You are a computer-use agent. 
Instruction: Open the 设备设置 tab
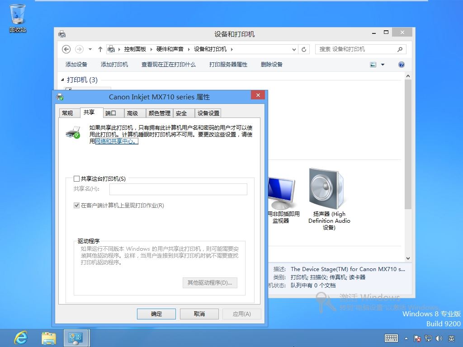pyautogui.click(x=208, y=113)
